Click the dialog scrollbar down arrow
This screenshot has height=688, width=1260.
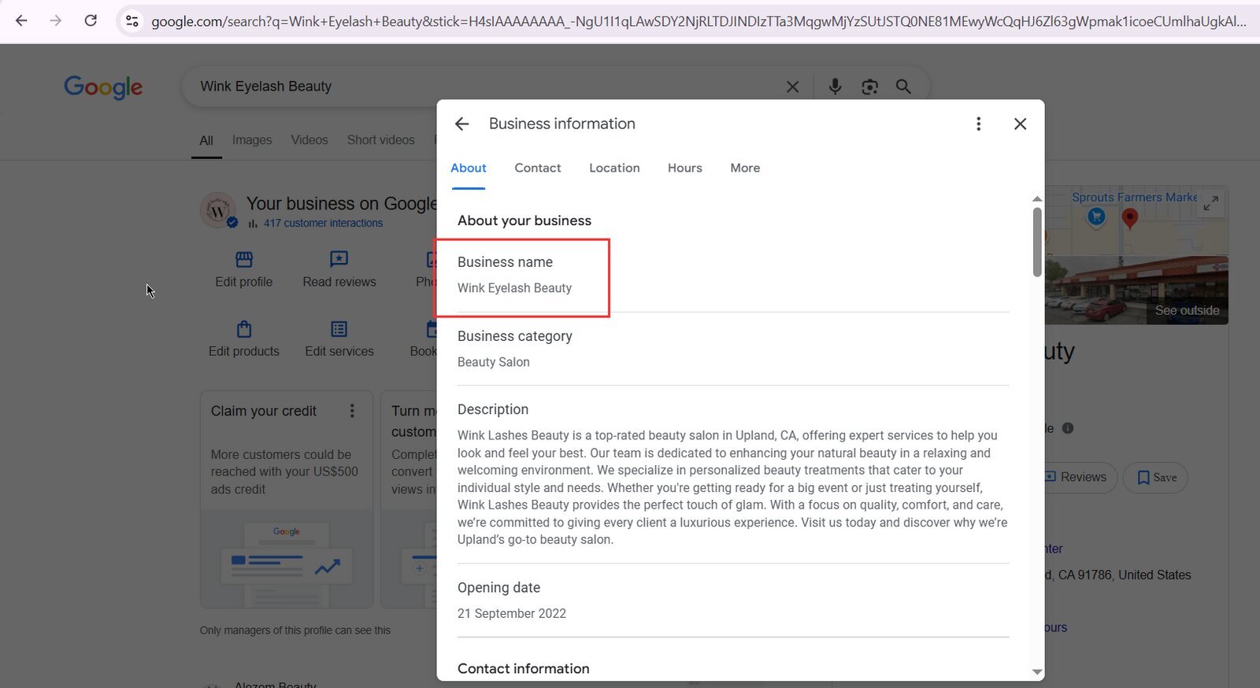click(x=1037, y=671)
